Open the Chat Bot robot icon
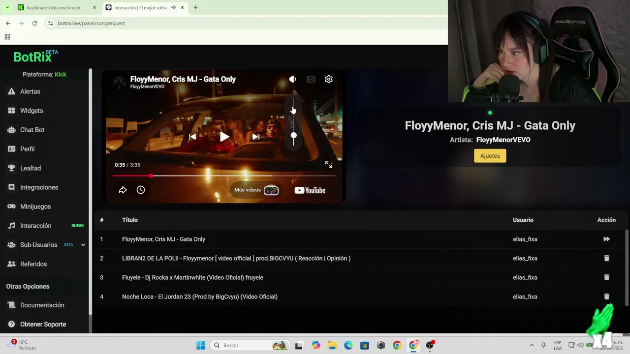Screen dimensions: 630x354 [x=11, y=130]
